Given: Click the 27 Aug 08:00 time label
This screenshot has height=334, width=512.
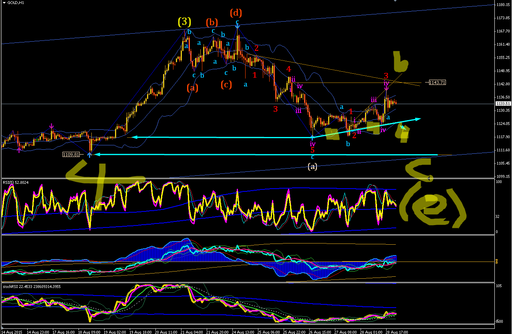Looking at the screenshot, I should pyautogui.click(x=346, y=332).
